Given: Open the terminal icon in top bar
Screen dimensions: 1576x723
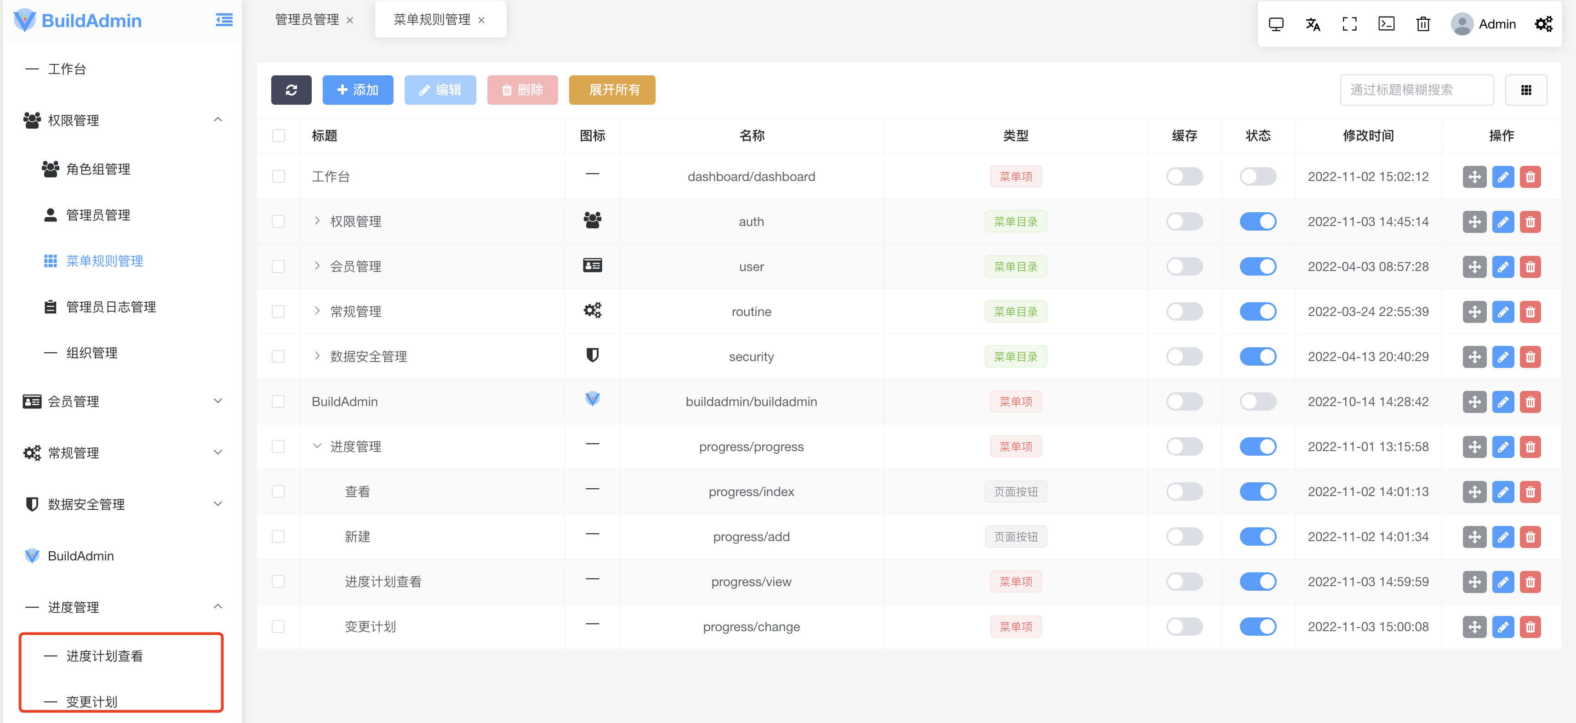Looking at the screenshot, I should coord(1386,24).
